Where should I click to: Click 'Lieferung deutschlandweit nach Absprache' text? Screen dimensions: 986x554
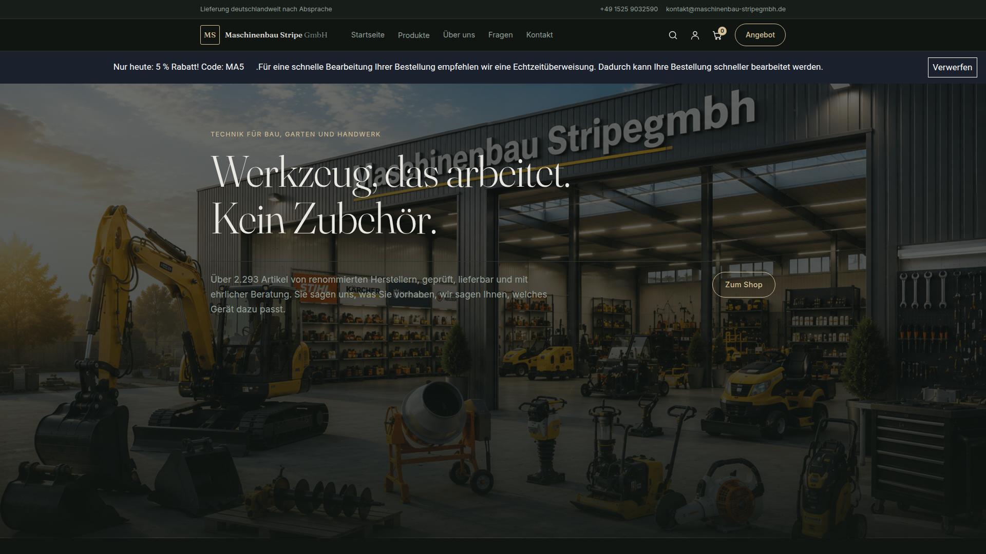click(x=266, y=9)
